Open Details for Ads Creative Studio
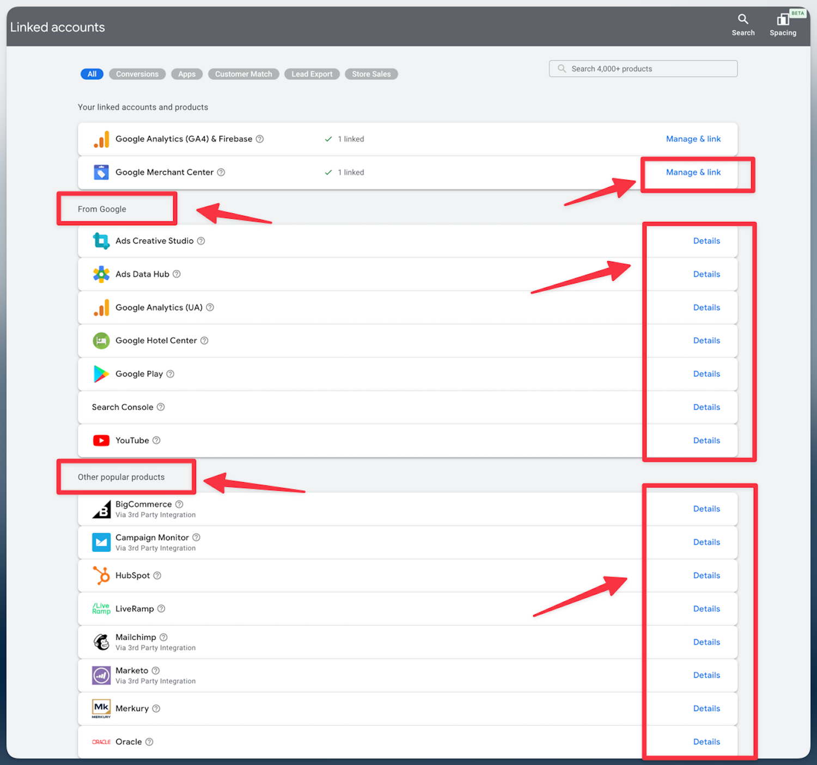 (x=706, y=241)
